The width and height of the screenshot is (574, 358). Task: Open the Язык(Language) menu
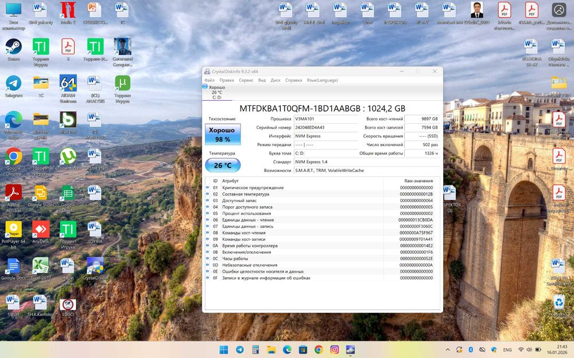tap(322, 80)
